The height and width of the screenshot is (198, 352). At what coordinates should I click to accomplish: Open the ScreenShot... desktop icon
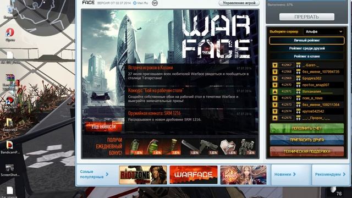point(10,170)
